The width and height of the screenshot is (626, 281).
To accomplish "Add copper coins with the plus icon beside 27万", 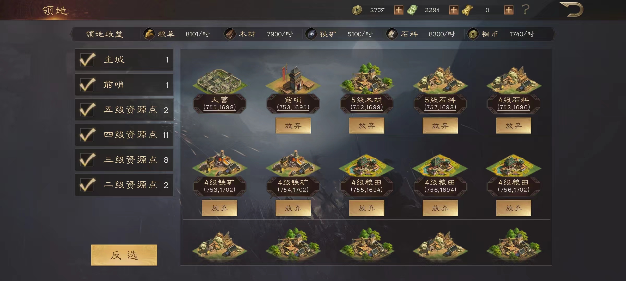I will tap(398, 10).
